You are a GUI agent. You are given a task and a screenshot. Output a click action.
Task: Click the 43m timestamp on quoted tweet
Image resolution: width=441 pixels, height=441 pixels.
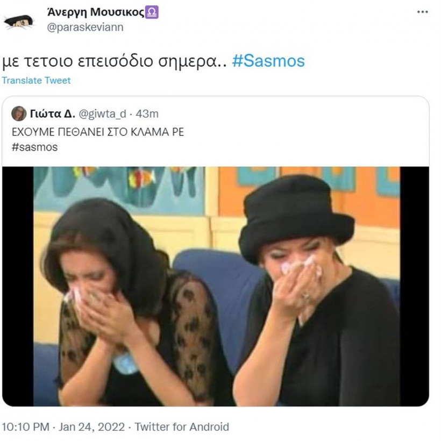(x=148, y=113)
